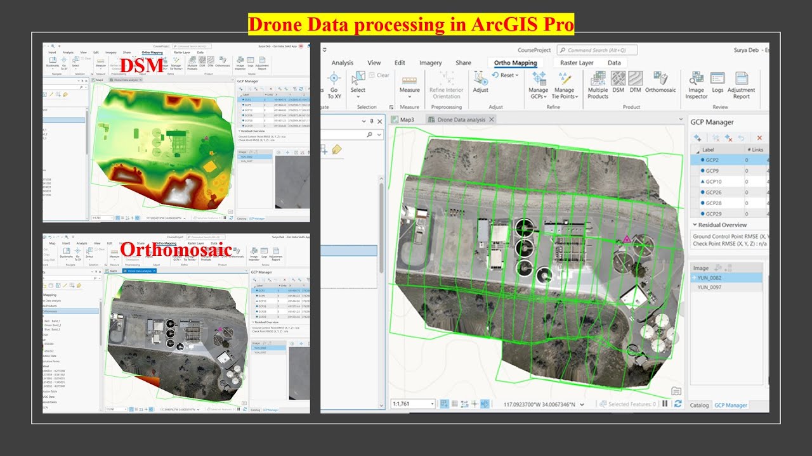The image size is (812, 456).
Task: Click the pin icon on the large window Contents pane
Action: point(370,121)
